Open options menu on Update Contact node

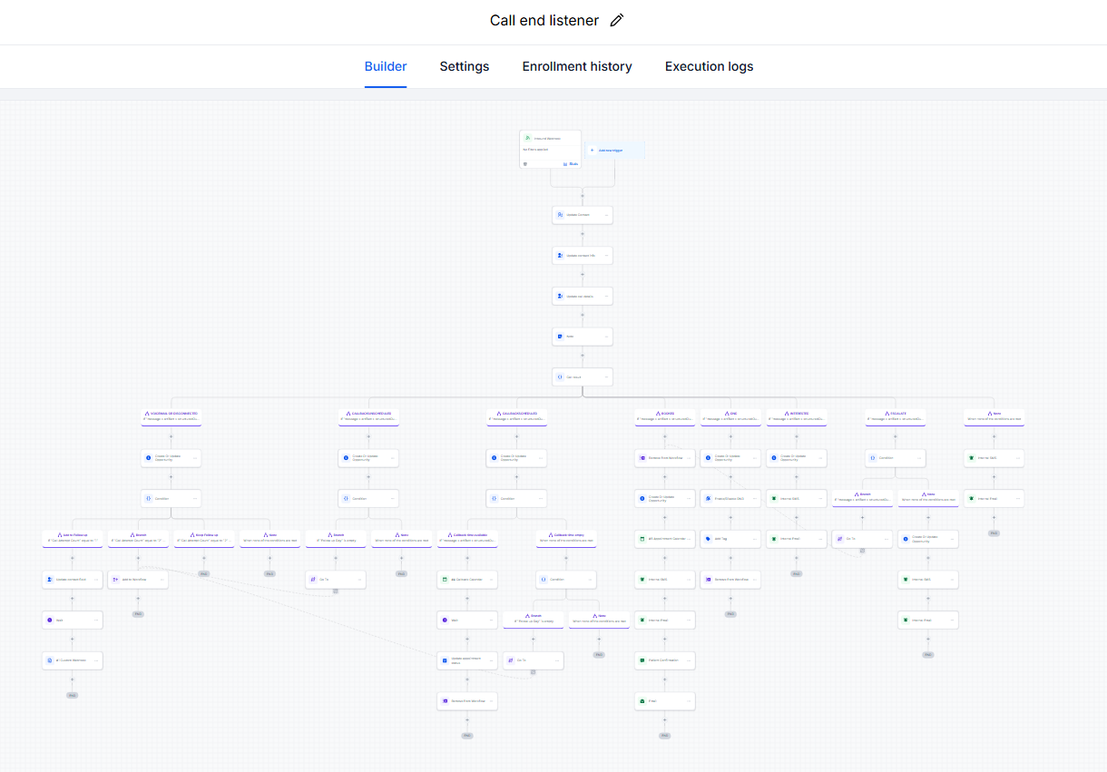click(606, 215)
